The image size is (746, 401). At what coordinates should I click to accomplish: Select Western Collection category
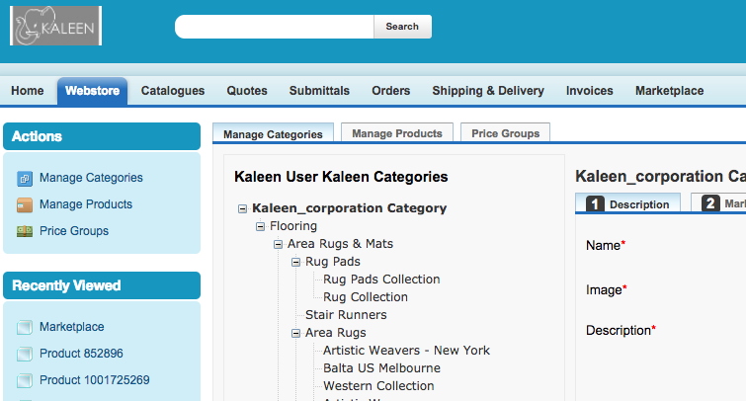pos(378,386)
